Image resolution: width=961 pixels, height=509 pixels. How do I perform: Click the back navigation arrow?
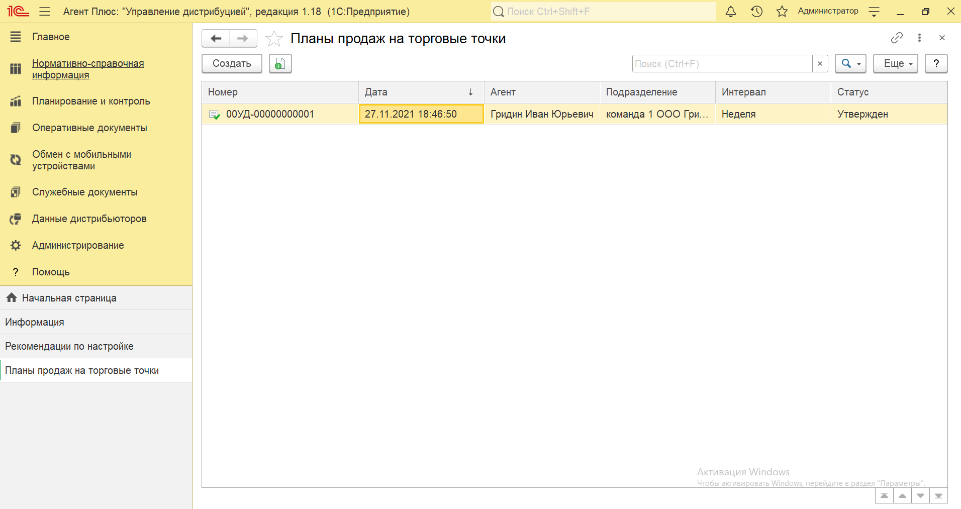pyautogui.click(x=216, y=39)
